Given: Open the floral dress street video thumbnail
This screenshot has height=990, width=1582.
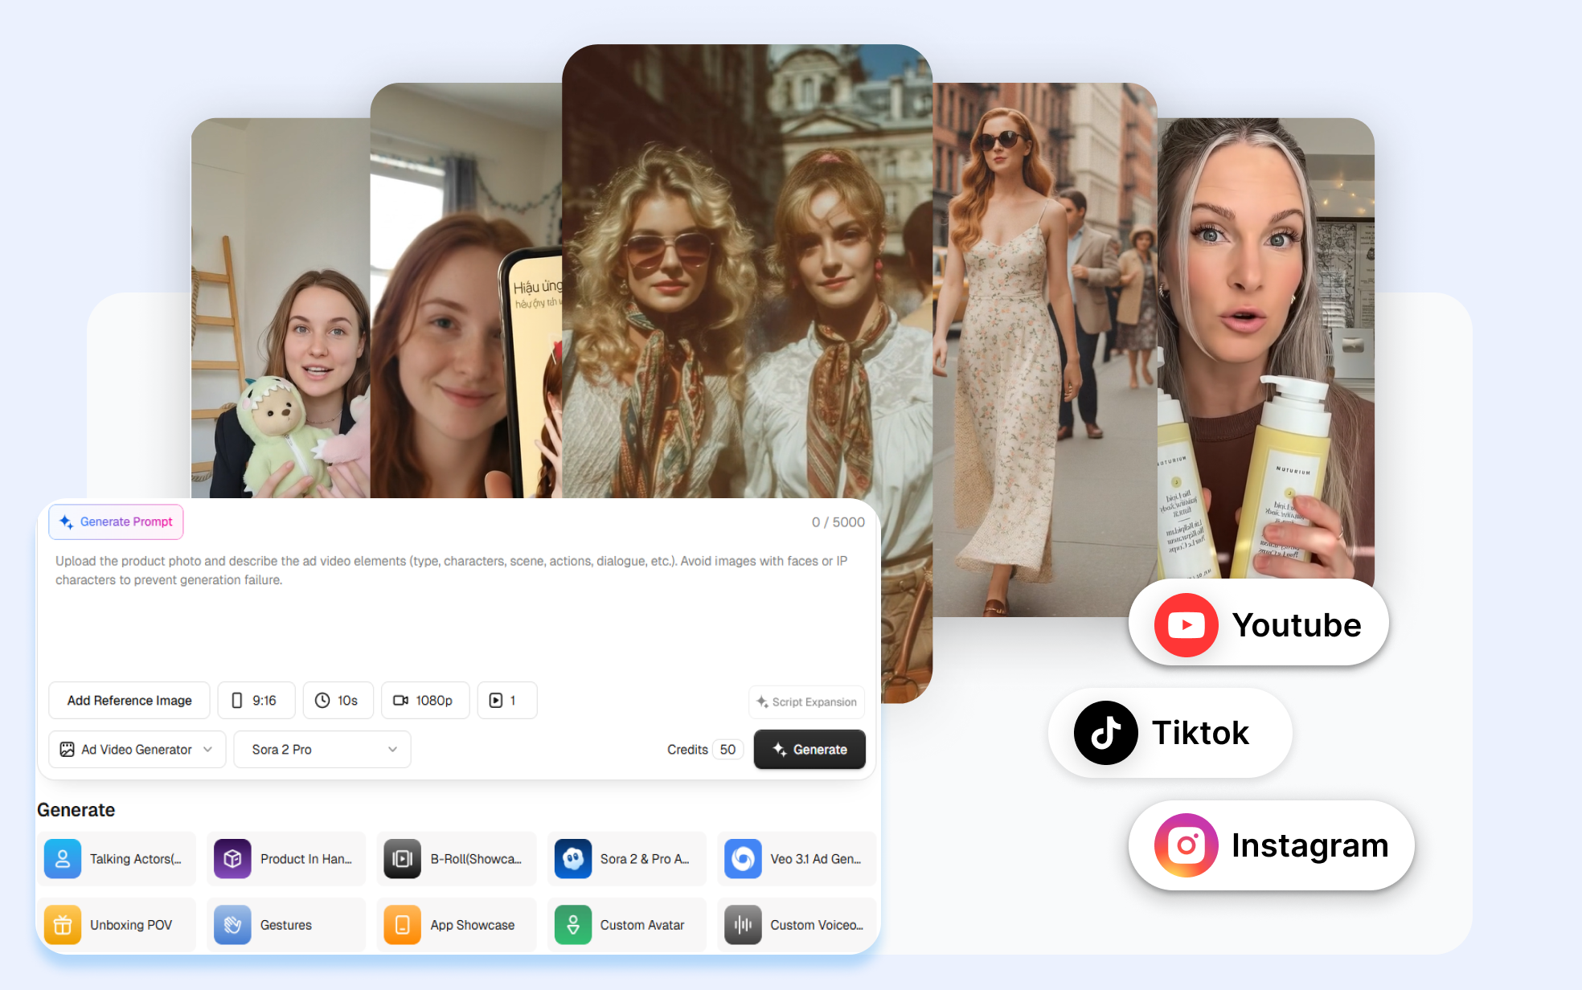Looking at the screenshot, I should [x=1045, y=350].
